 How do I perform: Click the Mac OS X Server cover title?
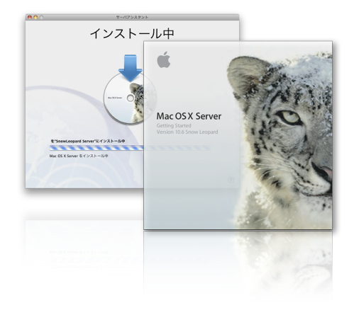(x=189, y=116)
